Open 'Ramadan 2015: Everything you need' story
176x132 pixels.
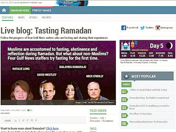(149, 107)
